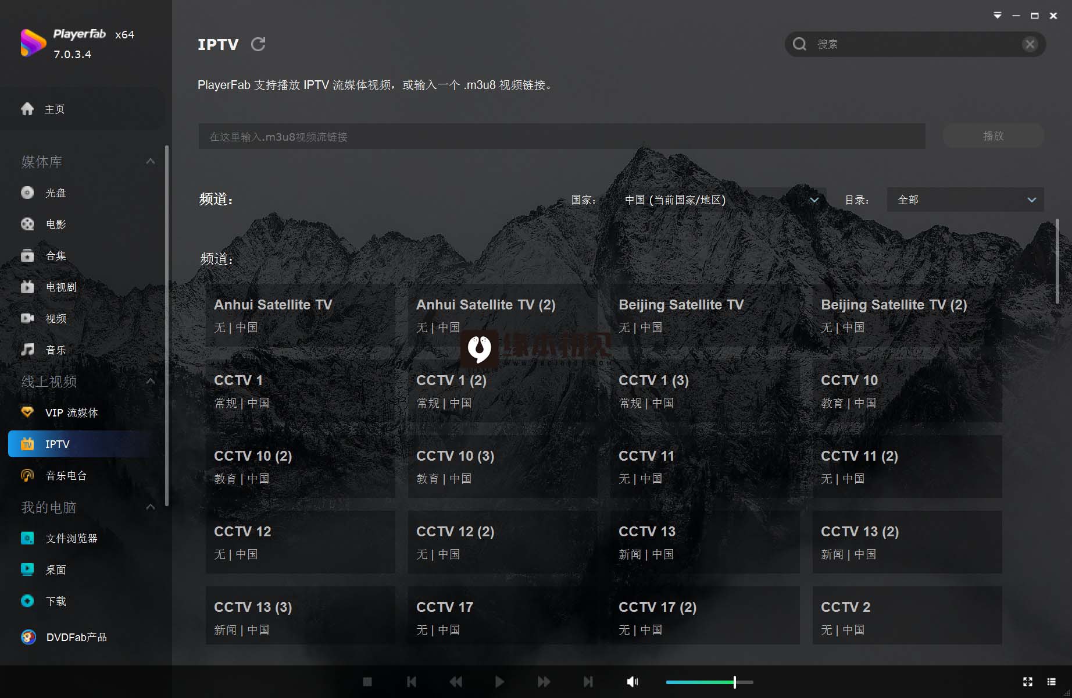Image resolution: width=1072 pixels, height=698 pixels.
Task: Adjust the volume slider
Action: (x=709, y=682)
